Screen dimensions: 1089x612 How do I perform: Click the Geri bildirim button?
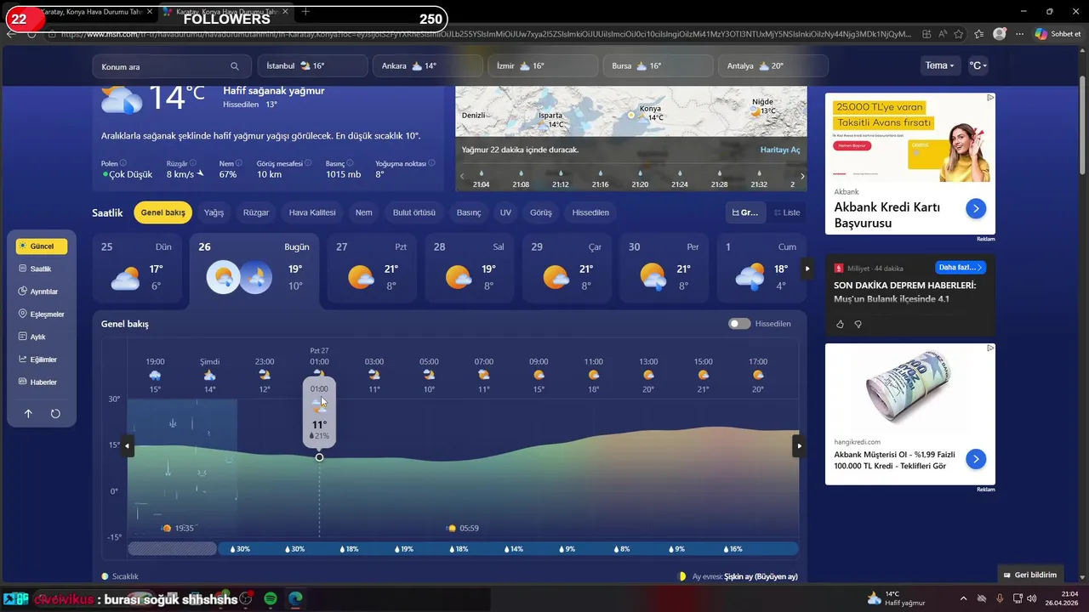click(1030, 575)
